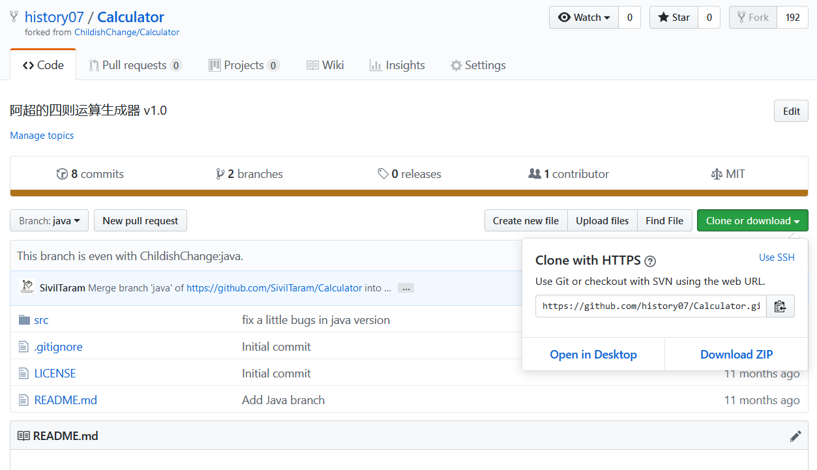Switch to the Pull requests tab
This screenshot has height=470, width=817.
point(135,65)
